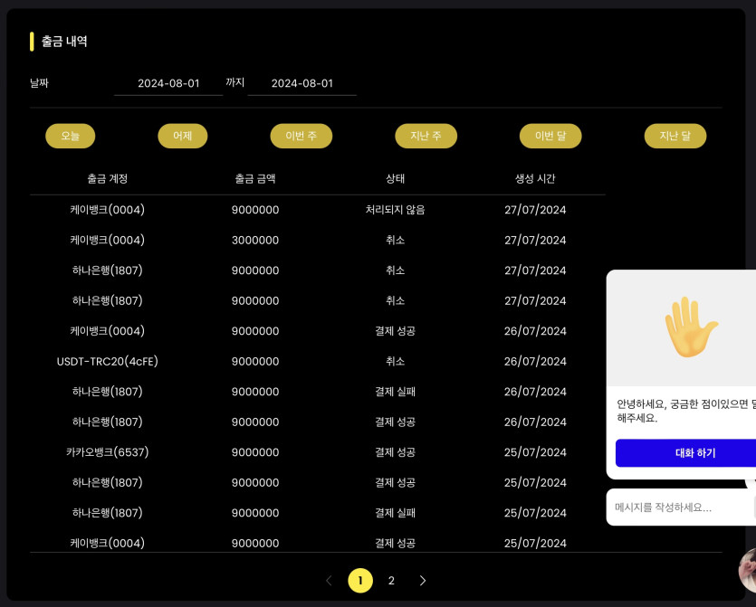Select the USDT-TRC20(4cFE) account cell
The image size is (756, 607).
point(108,361)
